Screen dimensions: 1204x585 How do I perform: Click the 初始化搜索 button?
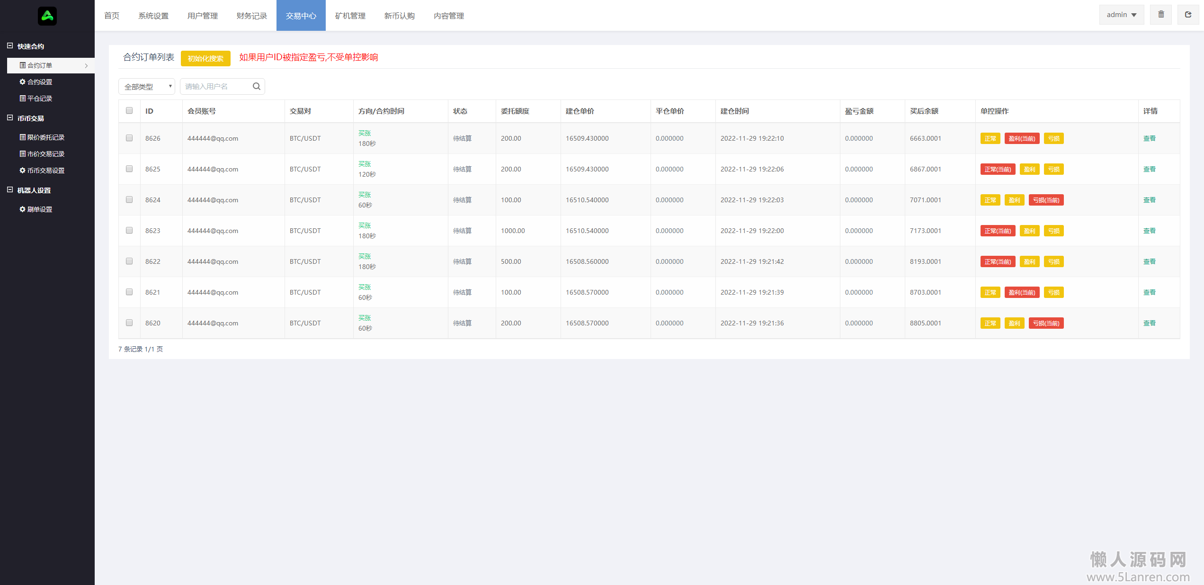point(205,58)
